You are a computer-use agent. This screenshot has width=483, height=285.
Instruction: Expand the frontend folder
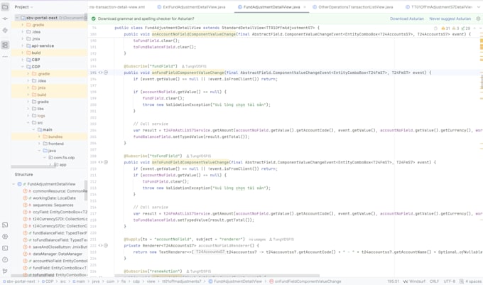[39, 144]
